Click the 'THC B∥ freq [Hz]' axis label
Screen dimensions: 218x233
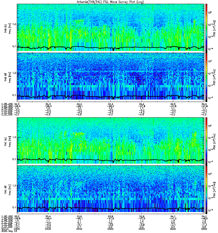click(8, 190)
